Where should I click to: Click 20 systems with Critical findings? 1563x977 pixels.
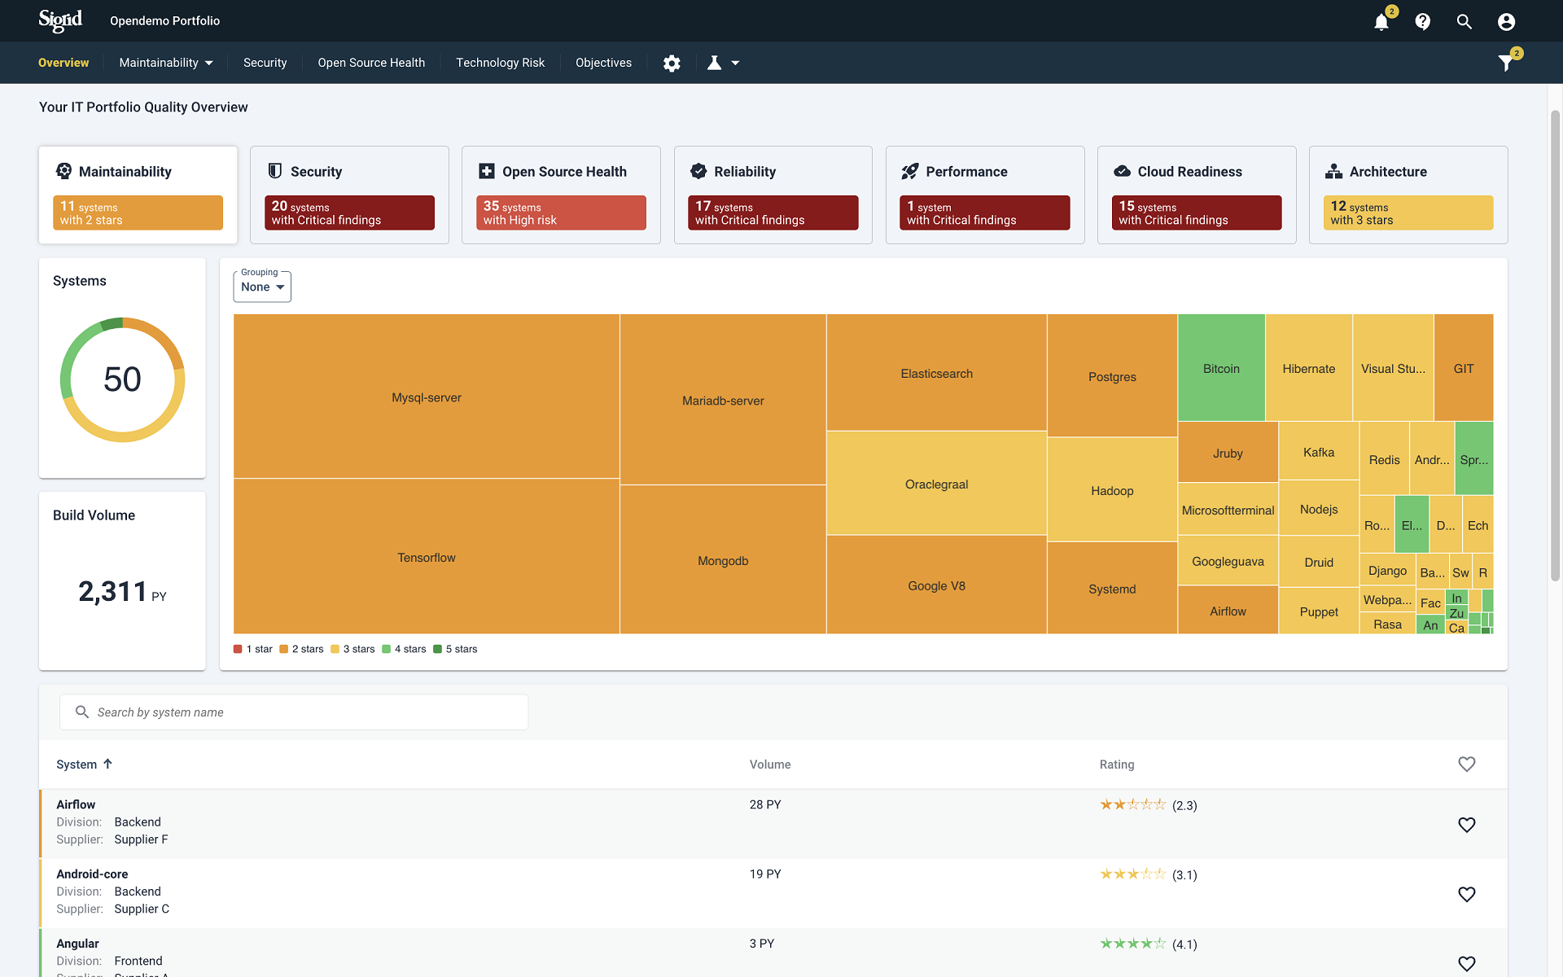point(349,212)
